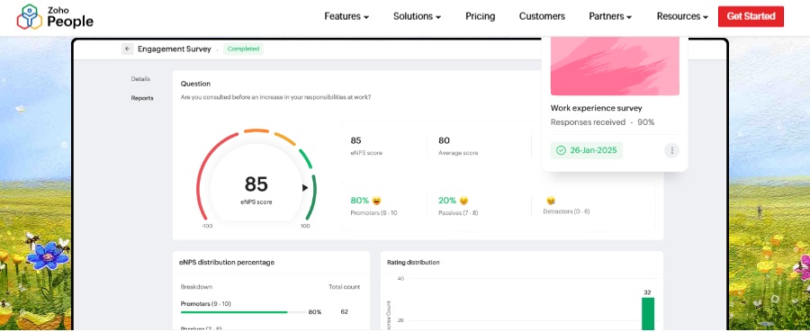This screenshot has width=810, height=332.
Task: Click the Get Started button
Action: (751, 16)
